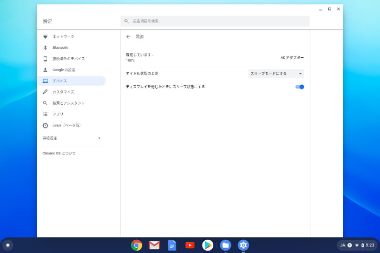Maximize the settings window
This screenshot has height=253, width=380.
pyautogui.click(x=330, y=9)
